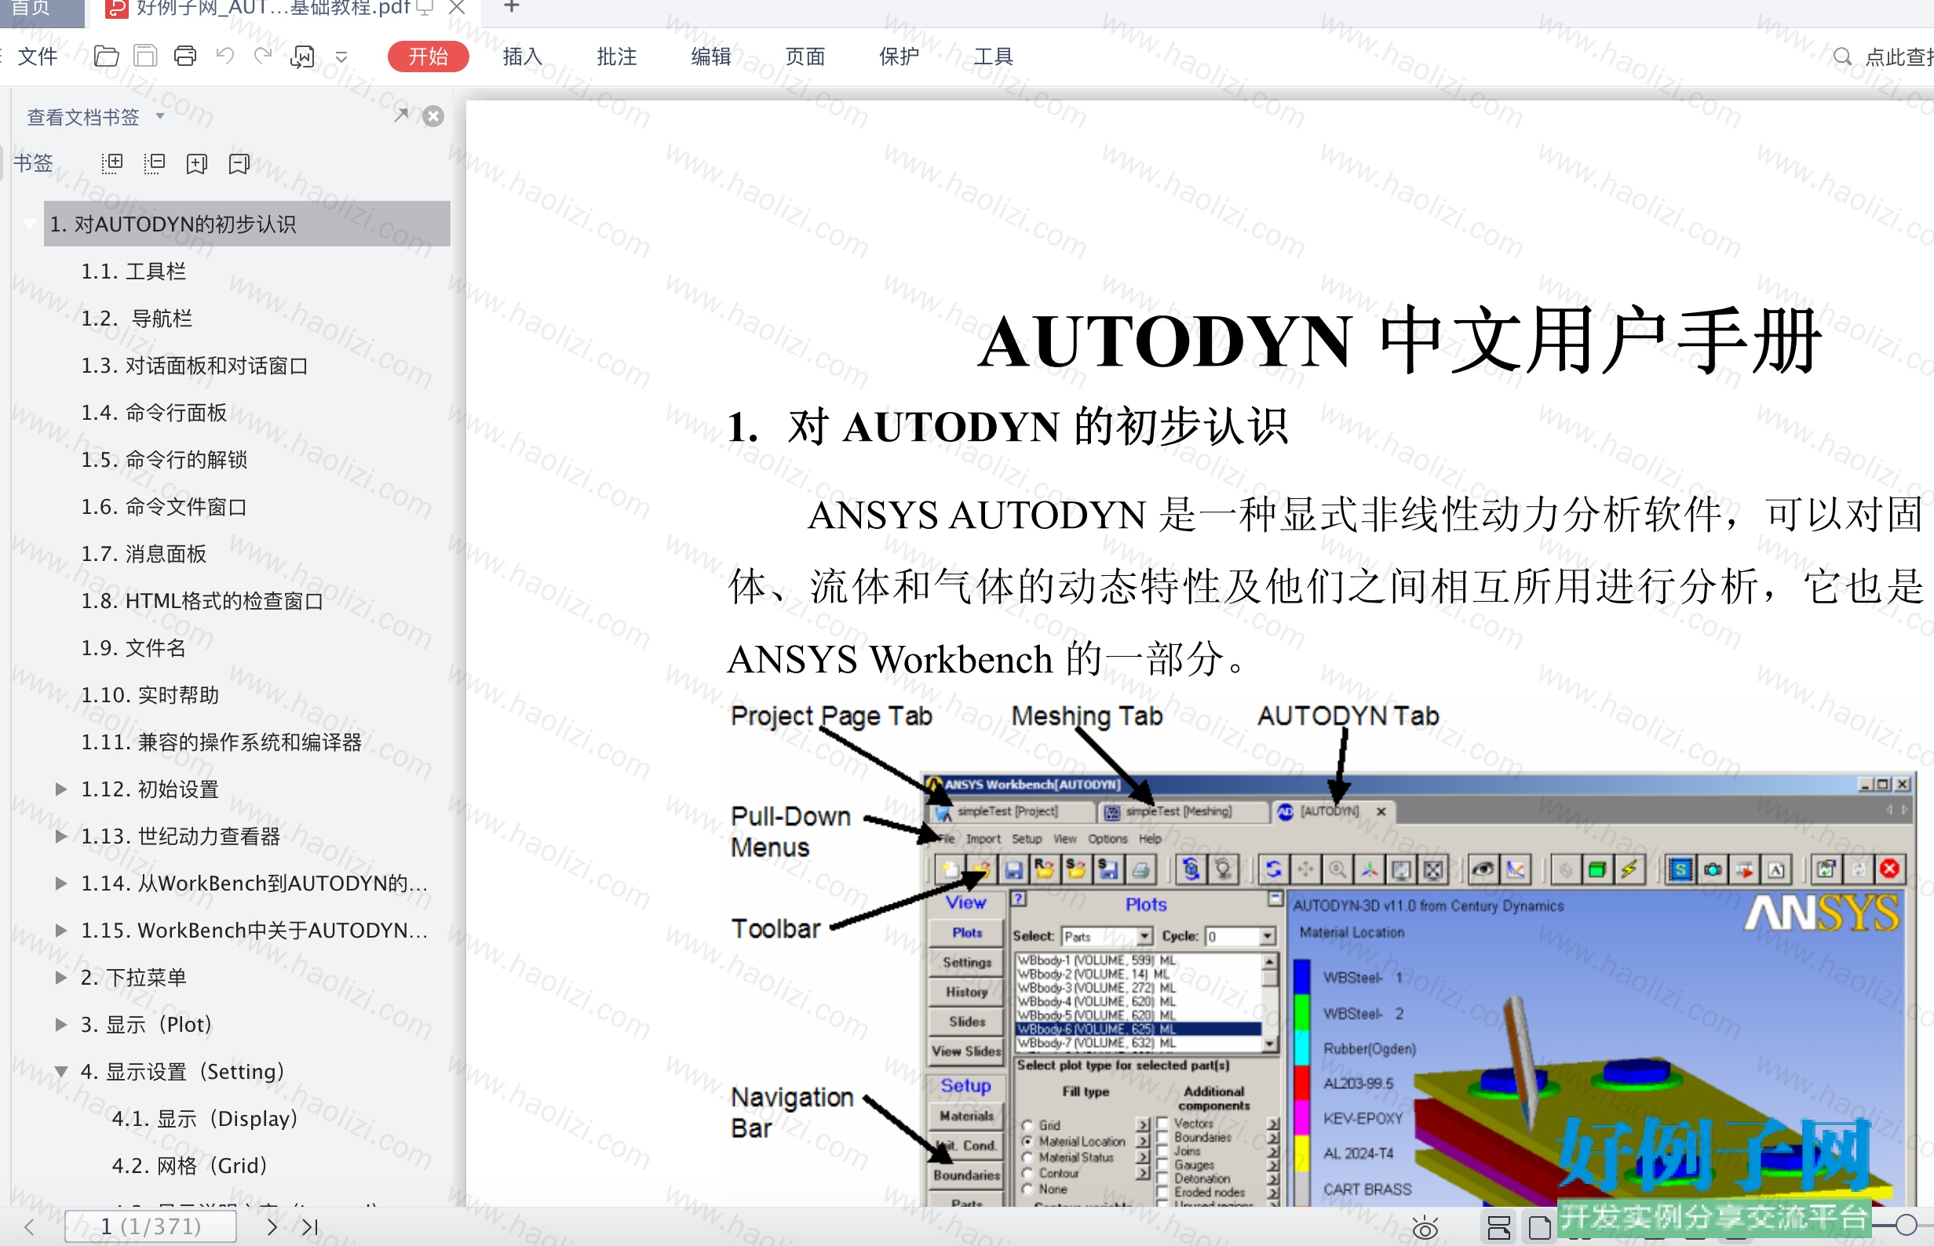Switch to the 编辑 tab
Screen dimensions: 1934x1246
(710, 56)
